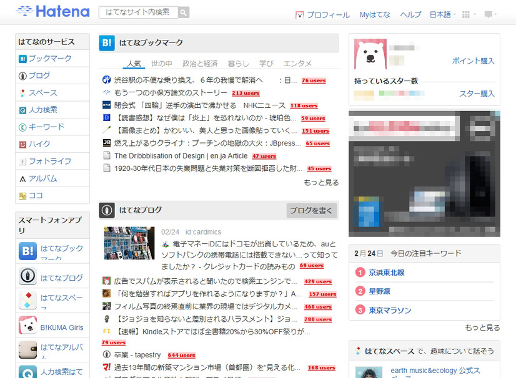
Task: Select the 暮らし tab
Action: point(239,64)
